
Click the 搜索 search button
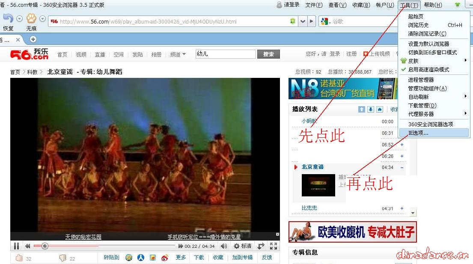pyautogui.click(x=268, y=54)
